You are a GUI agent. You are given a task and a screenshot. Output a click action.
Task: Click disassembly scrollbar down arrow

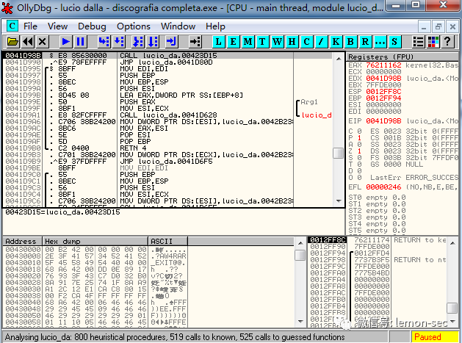339,201
